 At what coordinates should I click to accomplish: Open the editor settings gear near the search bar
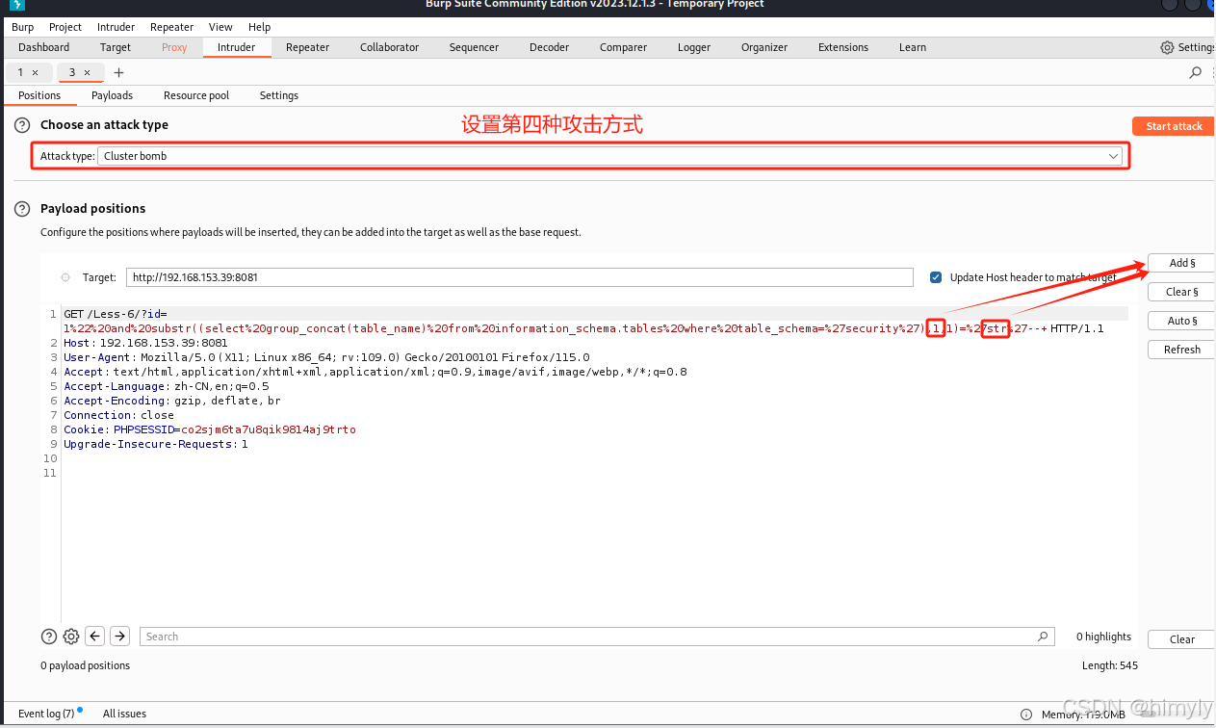coord(71,637)
